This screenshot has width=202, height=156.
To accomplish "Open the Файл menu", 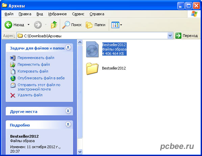I will pyautogui.click(x=9, y=14).
